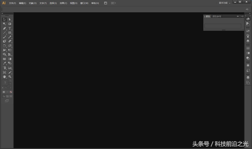Select the Pen tool
The image size is (252, 149).
coord(4,28)
